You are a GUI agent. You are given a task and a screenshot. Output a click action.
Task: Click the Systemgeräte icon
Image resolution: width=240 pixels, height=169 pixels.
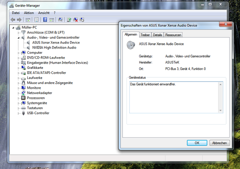tap(23, 103)
